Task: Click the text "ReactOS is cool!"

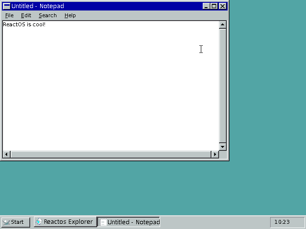Action: point(24,24)
